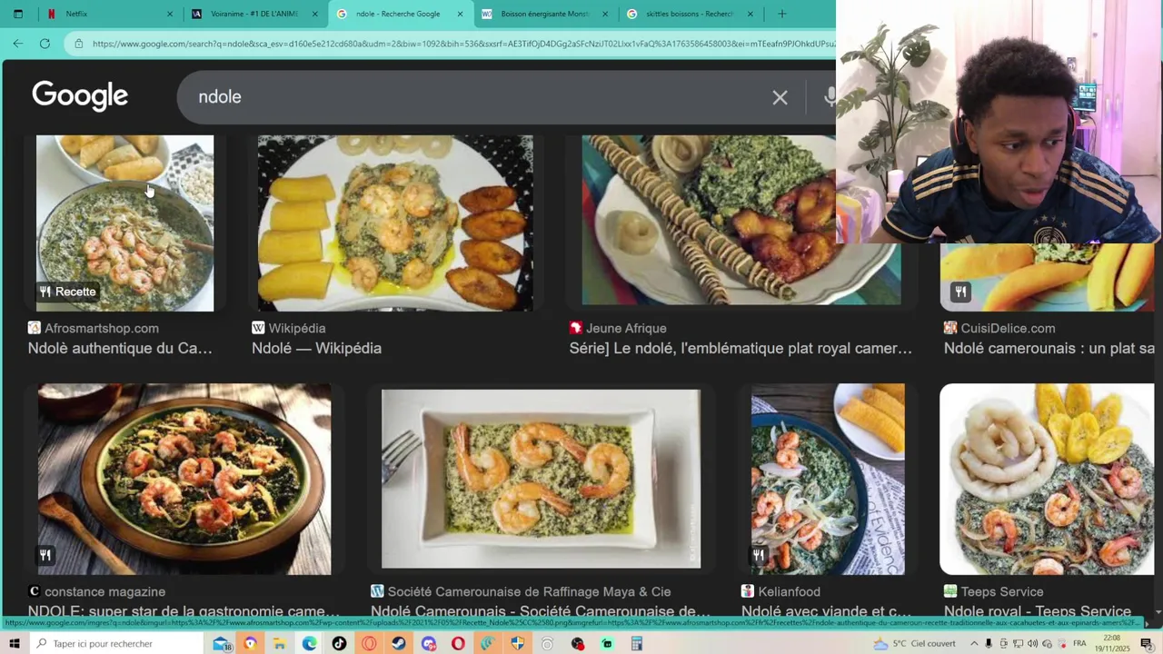Image resolution: width=1163 pixels, height=654 pixels.
Task: Click the browser address bar URL
Action: (x=463, y=43)
